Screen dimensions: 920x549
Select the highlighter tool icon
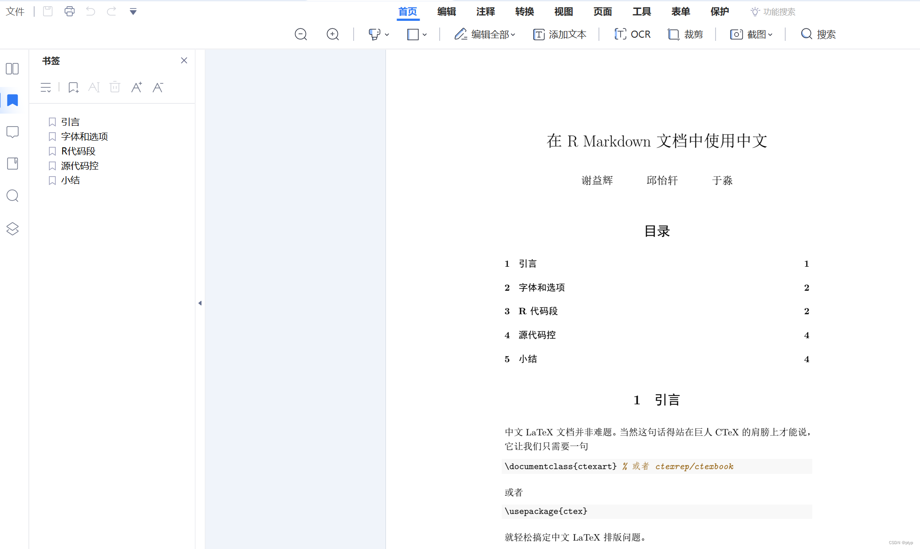point(374,34)
